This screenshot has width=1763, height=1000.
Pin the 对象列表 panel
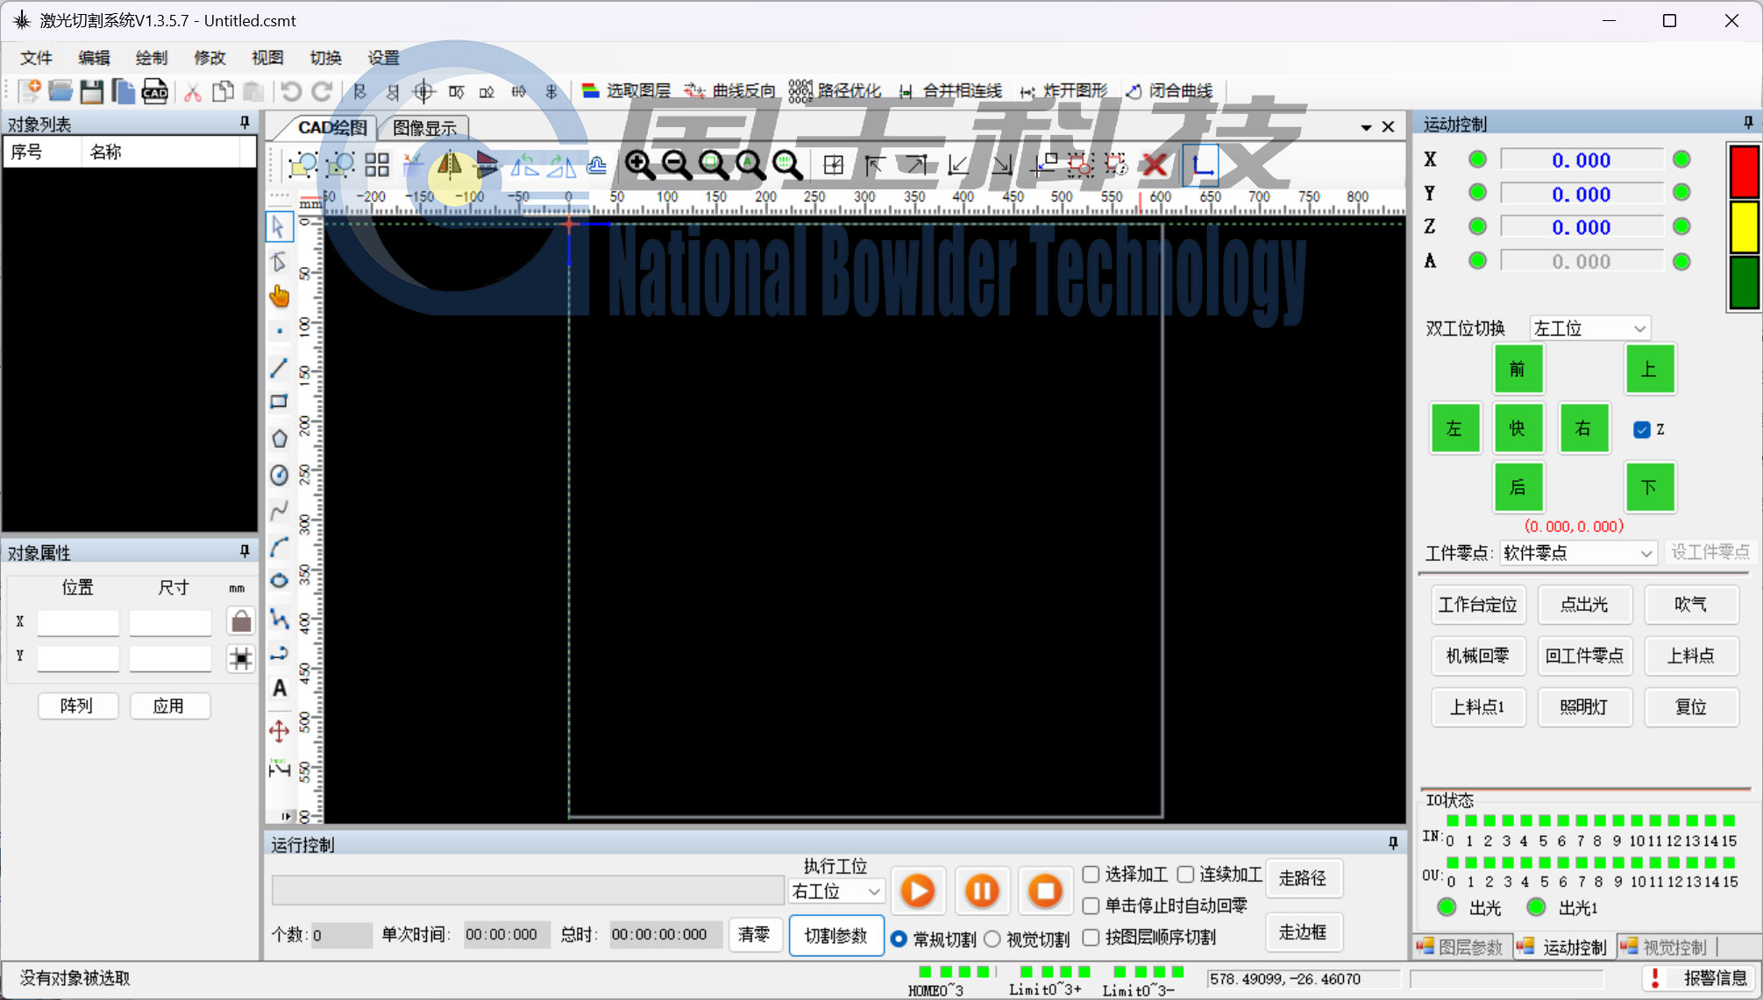[x=245, y=124]
